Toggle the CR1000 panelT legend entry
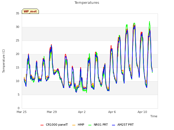Viewport: 174px width, 130px height. (x=54, y=125)
